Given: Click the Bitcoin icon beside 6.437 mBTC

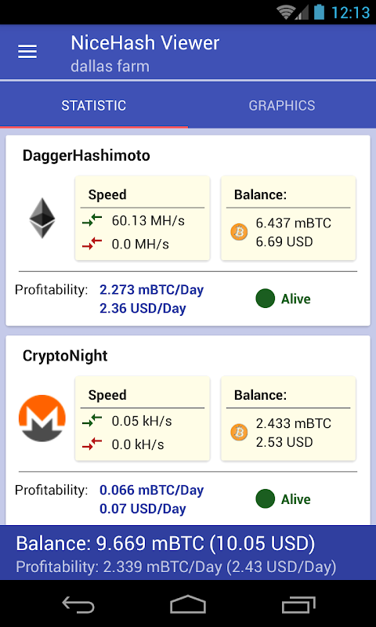Looking at the screenshot, I should click(x=240, y=232).
